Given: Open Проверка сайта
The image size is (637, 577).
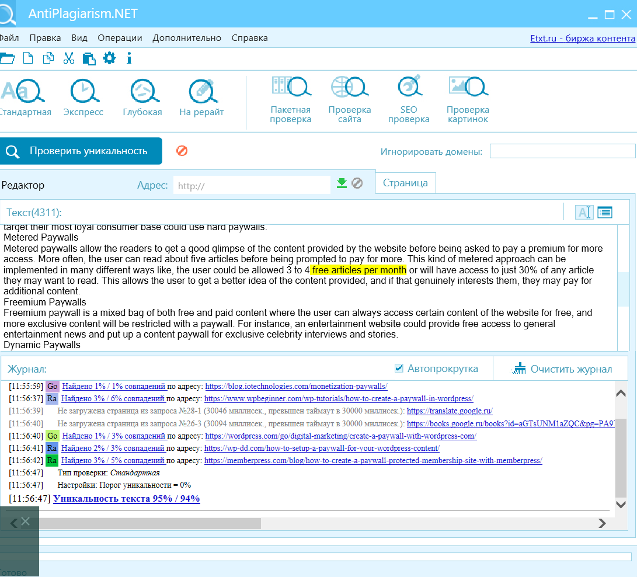Looking at the screenshot, I should click(x=349, y=99).
